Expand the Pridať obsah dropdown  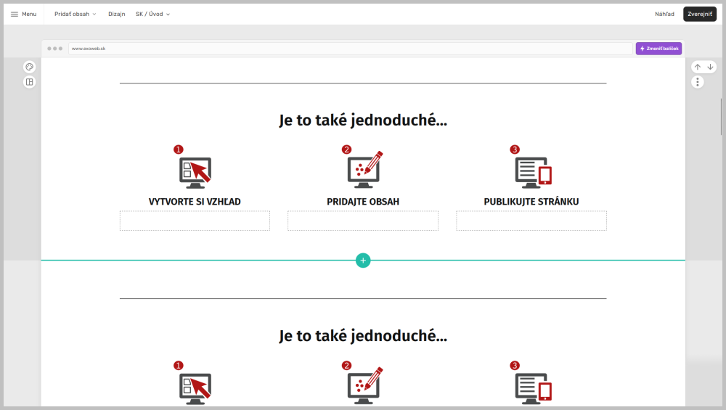[x=75, y=14]
